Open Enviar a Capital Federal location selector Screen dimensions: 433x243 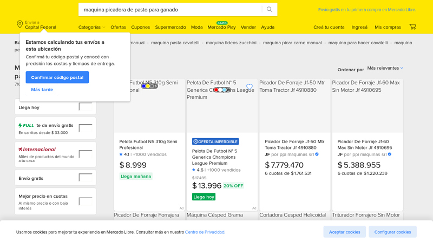[40, 25]
